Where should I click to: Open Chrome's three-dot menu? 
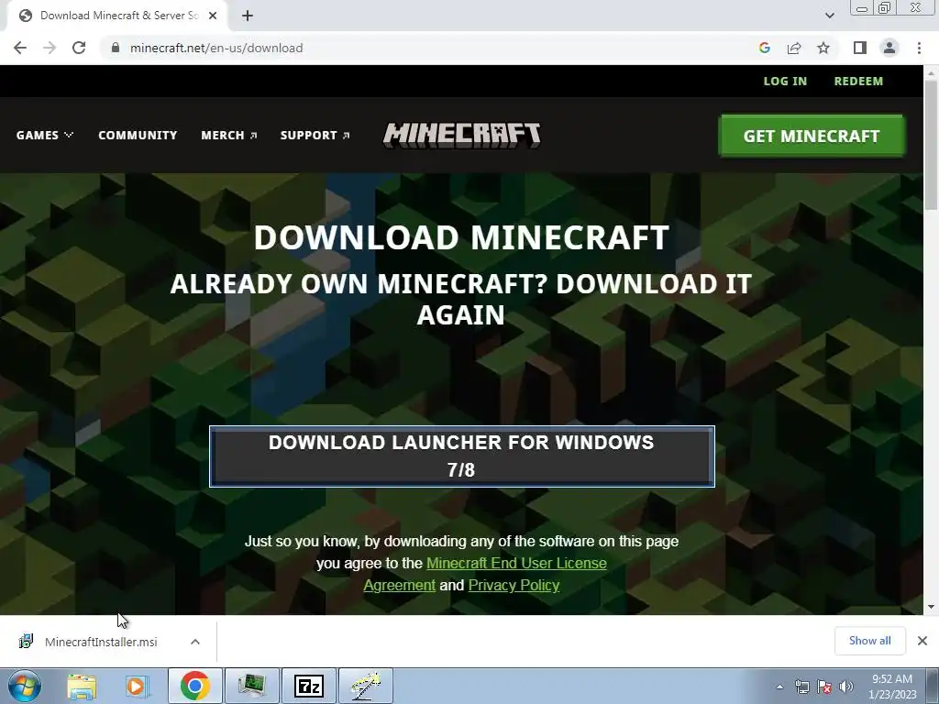[x=919, y=48]
